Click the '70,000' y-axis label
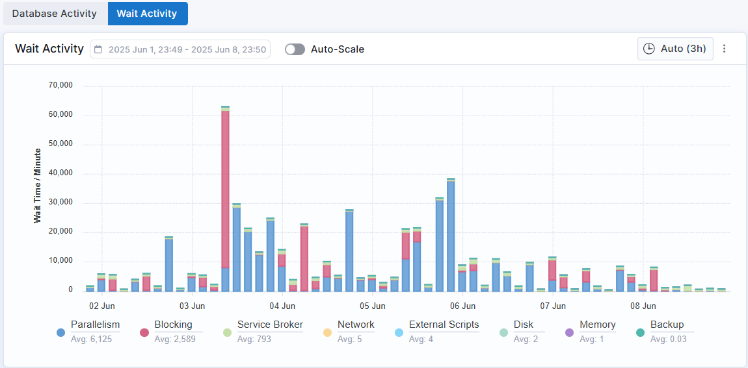This screenshot has height=368, width=748. point(60,86)
